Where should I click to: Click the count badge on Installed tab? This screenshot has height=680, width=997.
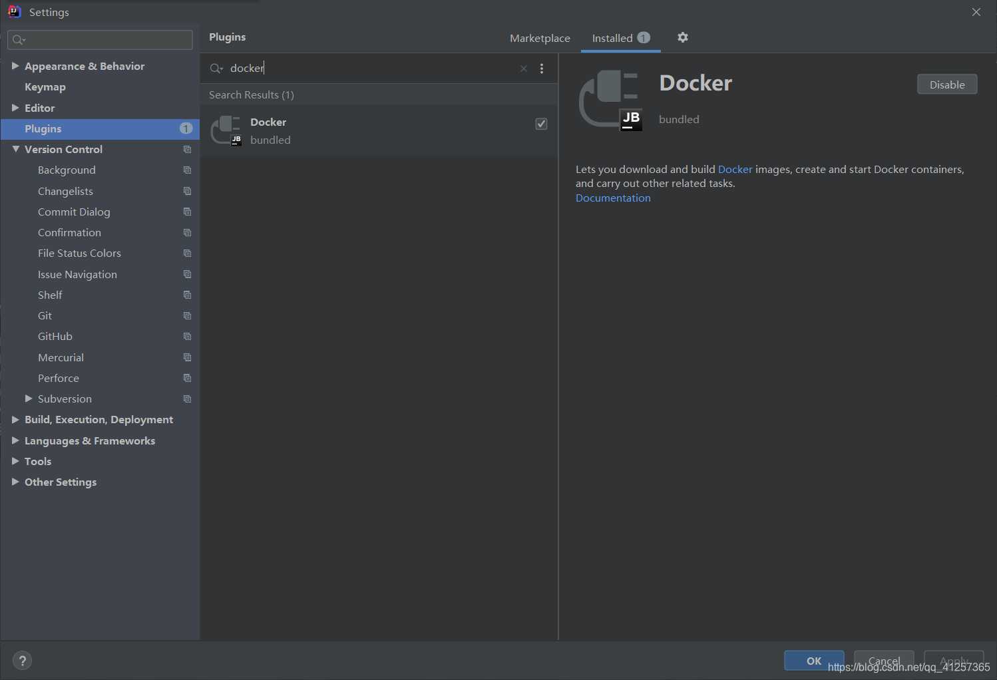pyautogui.click(x=644, y=37)
